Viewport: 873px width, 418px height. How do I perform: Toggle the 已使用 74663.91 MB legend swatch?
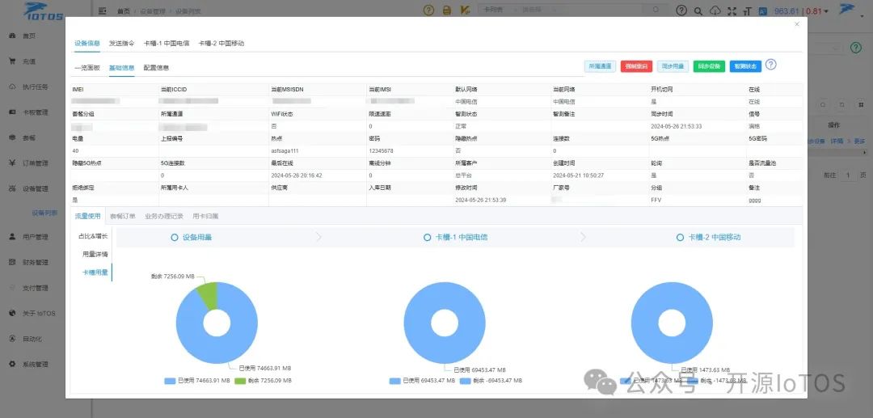[x=171, y=381]
